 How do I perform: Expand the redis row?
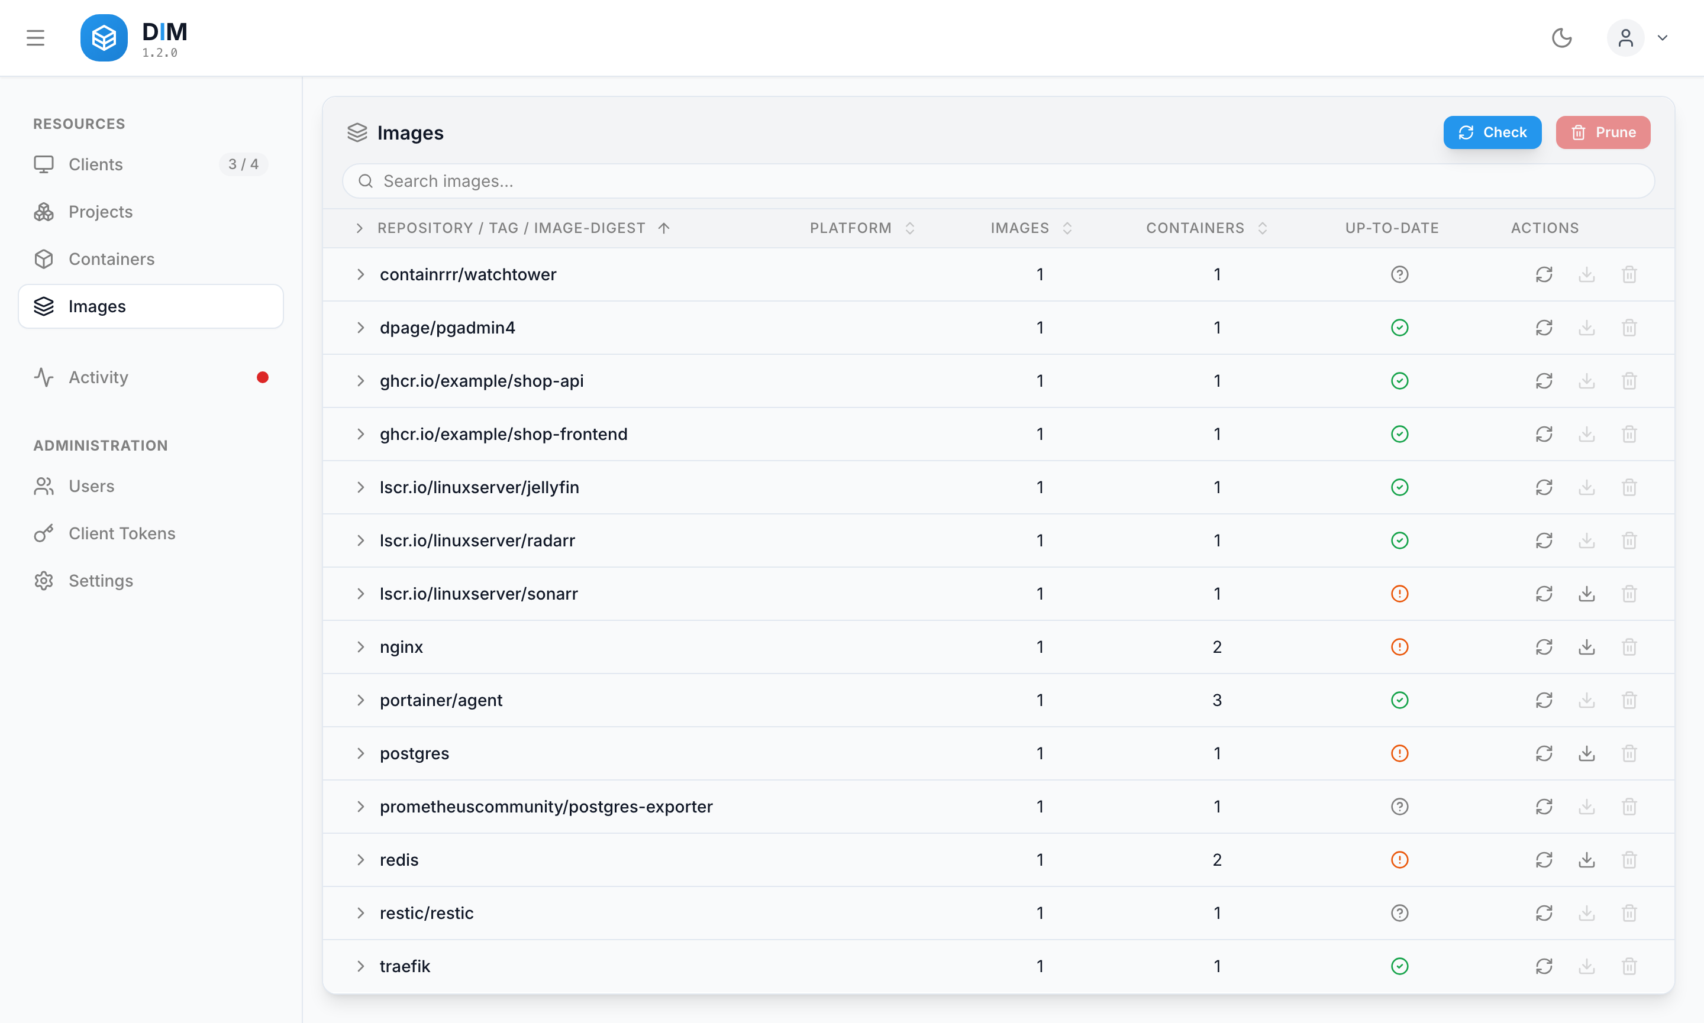pos(360,860)
